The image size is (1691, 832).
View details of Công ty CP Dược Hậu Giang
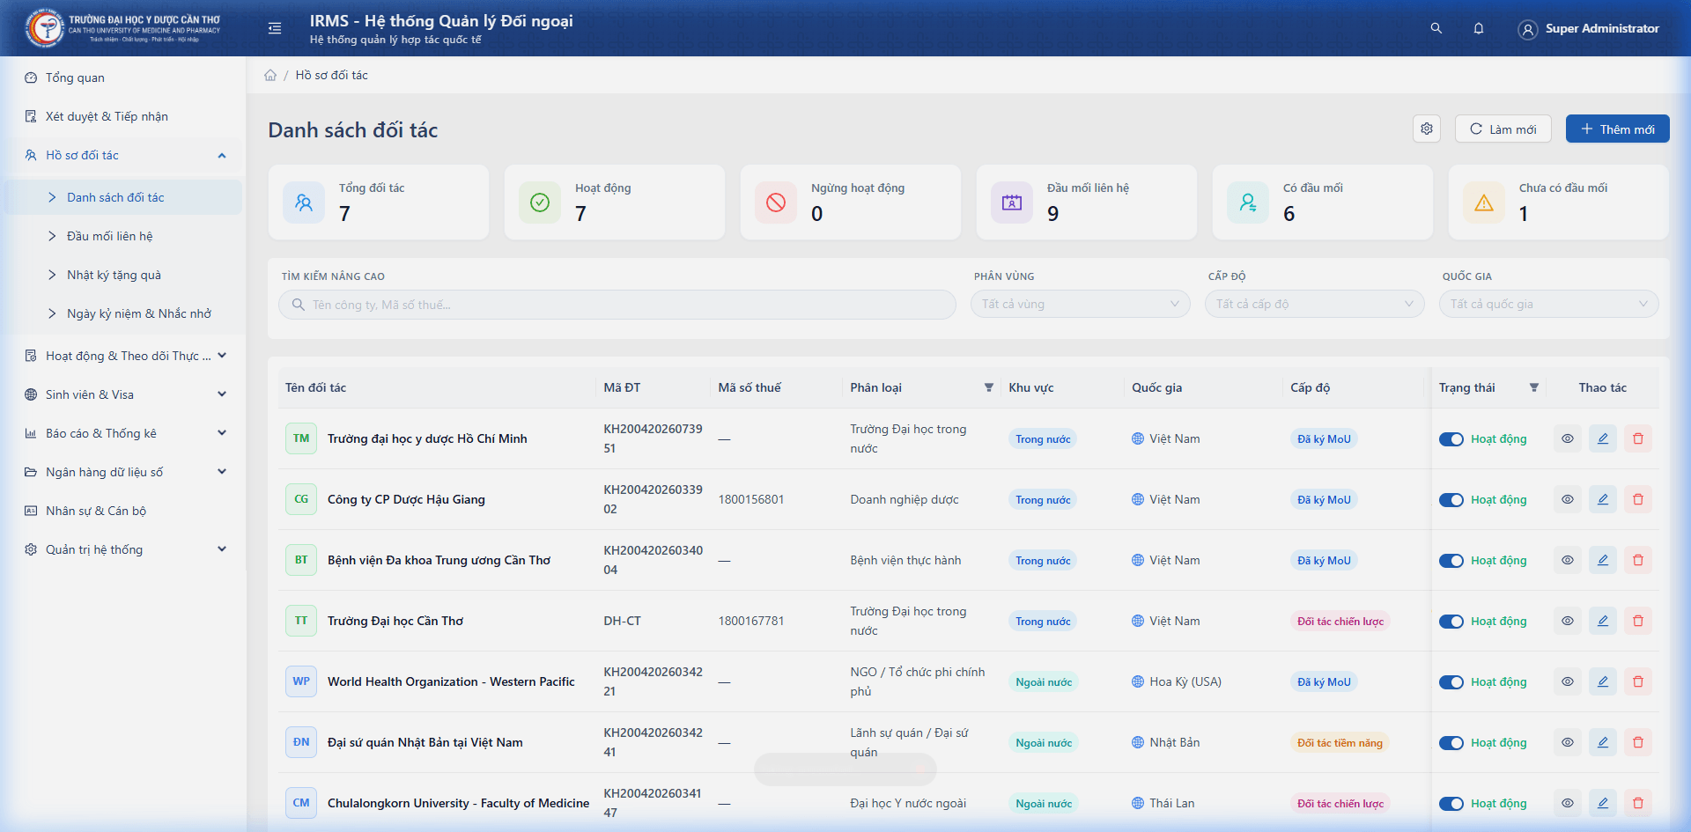coord(1568,499)
